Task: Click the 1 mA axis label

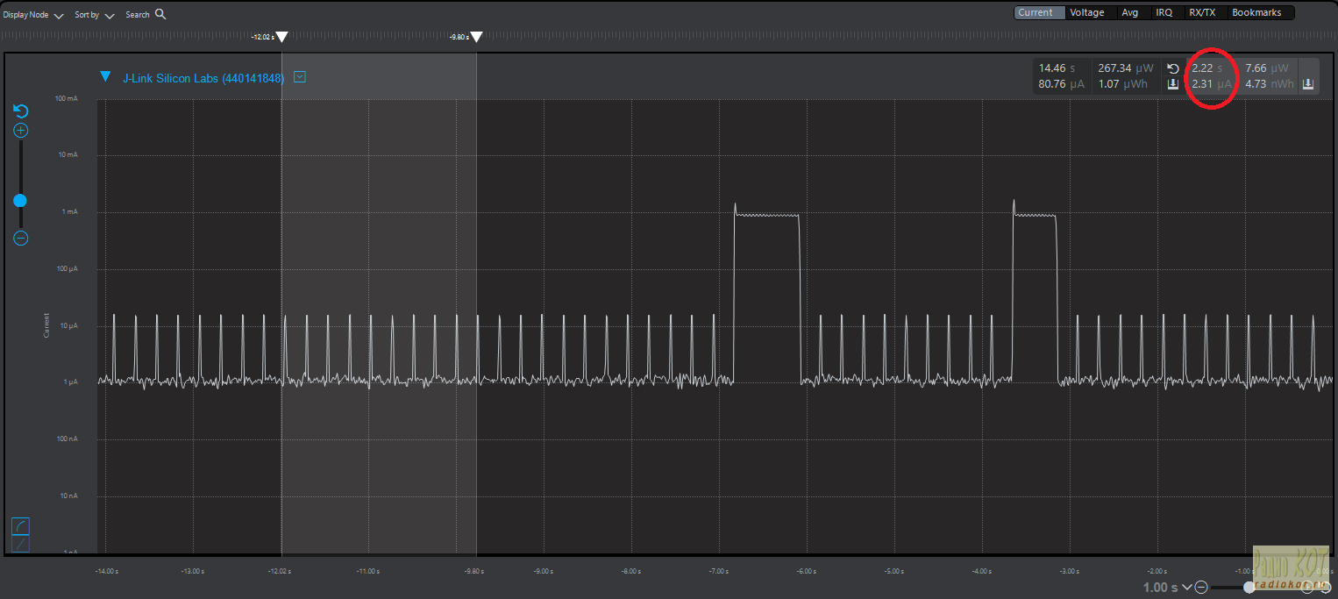Action: tap(68, 212)
